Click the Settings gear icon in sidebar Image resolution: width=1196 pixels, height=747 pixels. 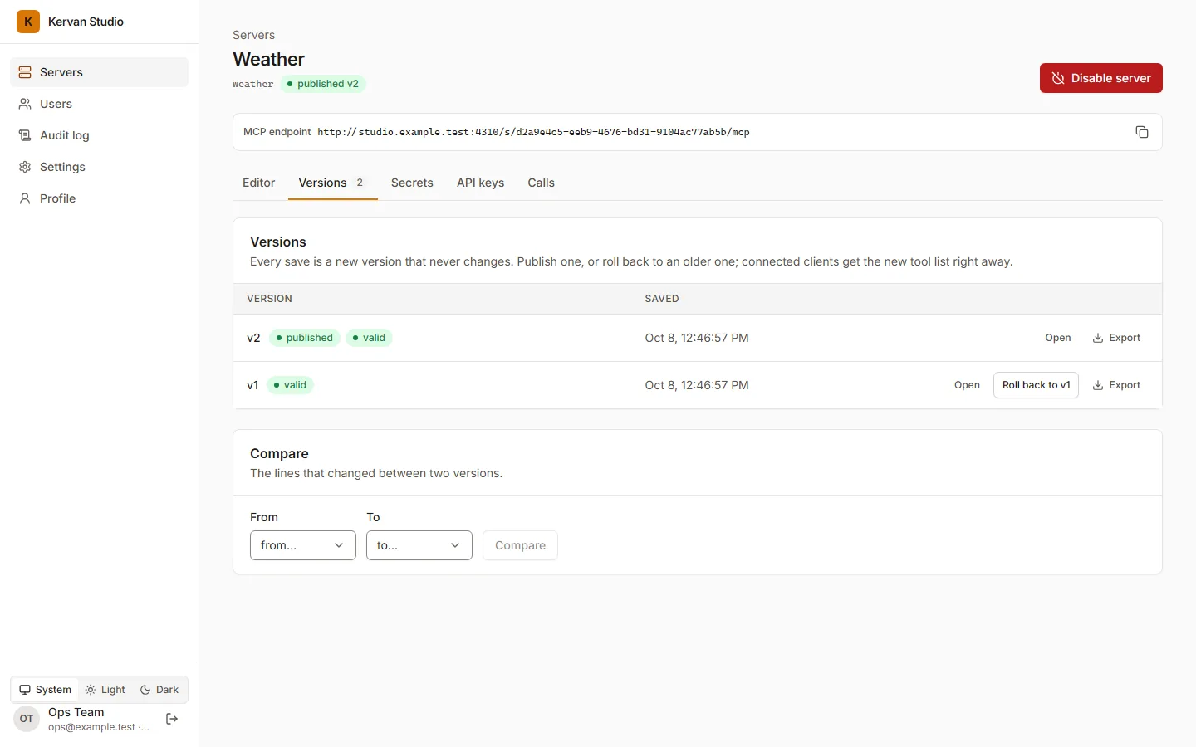[x=25, y=167]
